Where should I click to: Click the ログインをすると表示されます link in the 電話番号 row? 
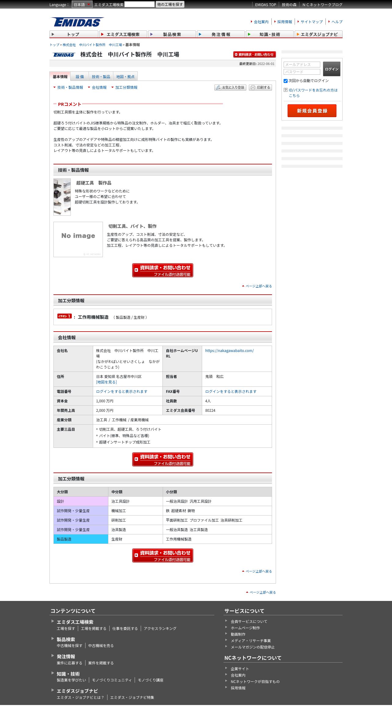pos(122,392)
